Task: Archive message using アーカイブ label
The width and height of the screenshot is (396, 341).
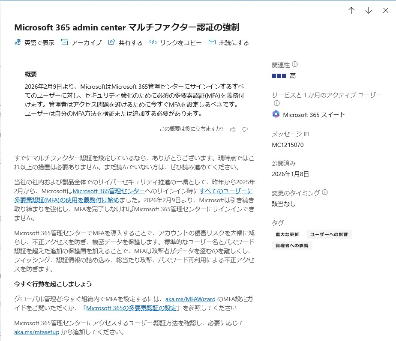Action: click(87, 43)
